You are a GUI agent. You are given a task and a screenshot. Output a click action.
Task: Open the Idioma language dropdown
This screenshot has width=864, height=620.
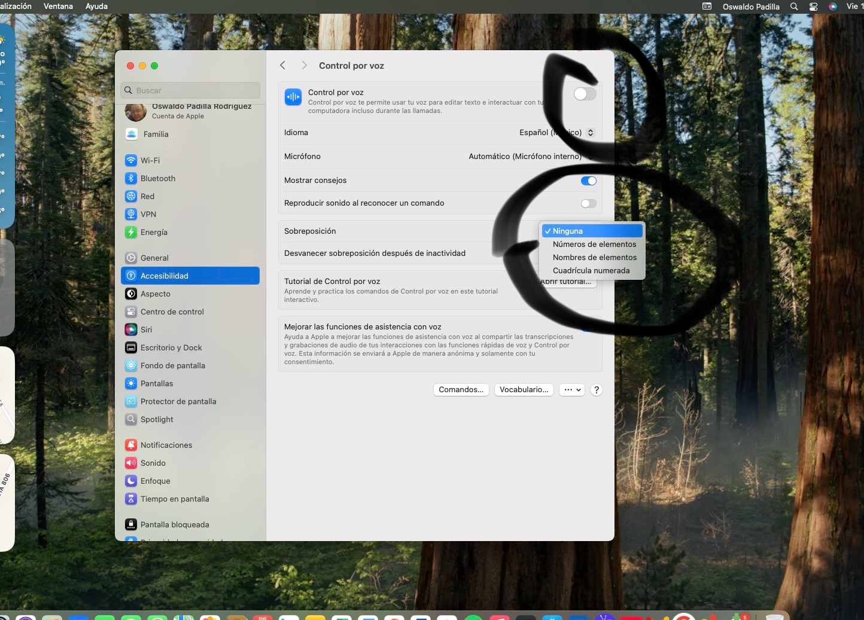tap(556, 133)
